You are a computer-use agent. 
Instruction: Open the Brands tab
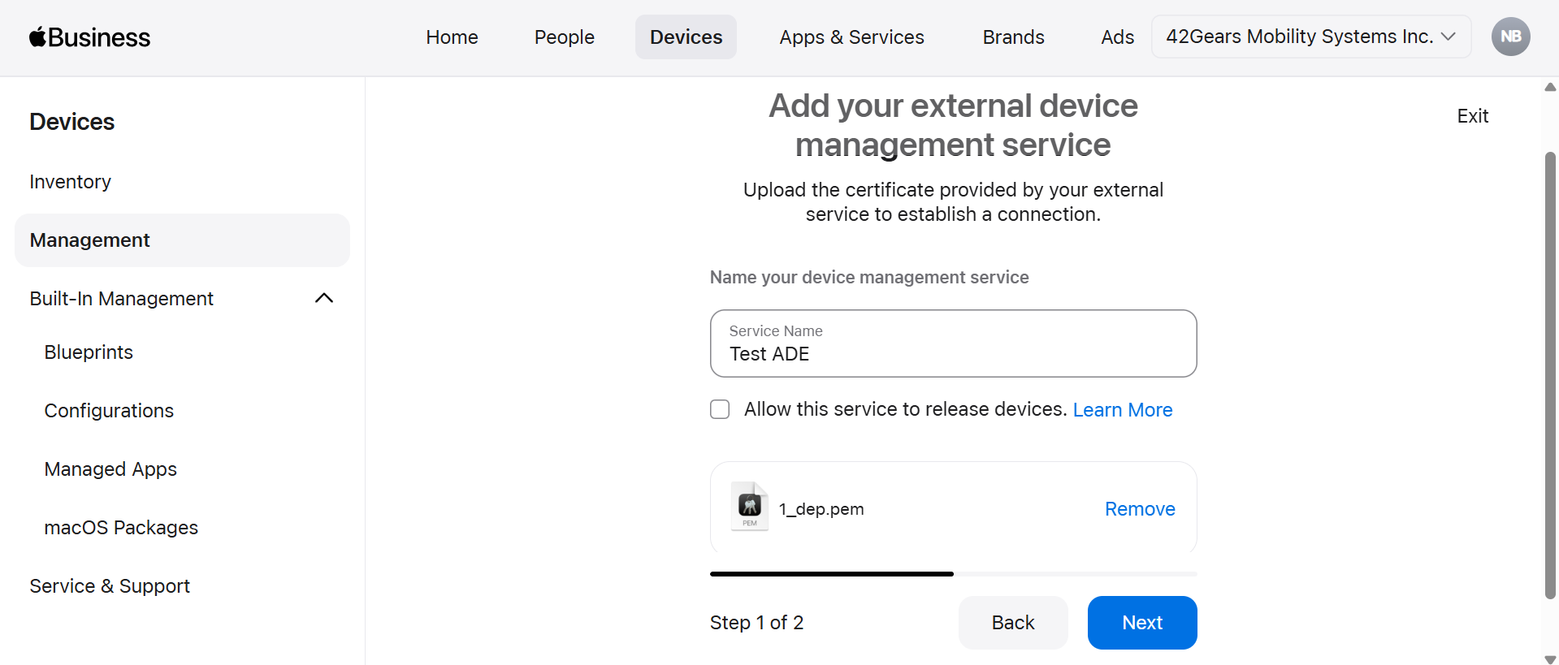[1013, 37]
